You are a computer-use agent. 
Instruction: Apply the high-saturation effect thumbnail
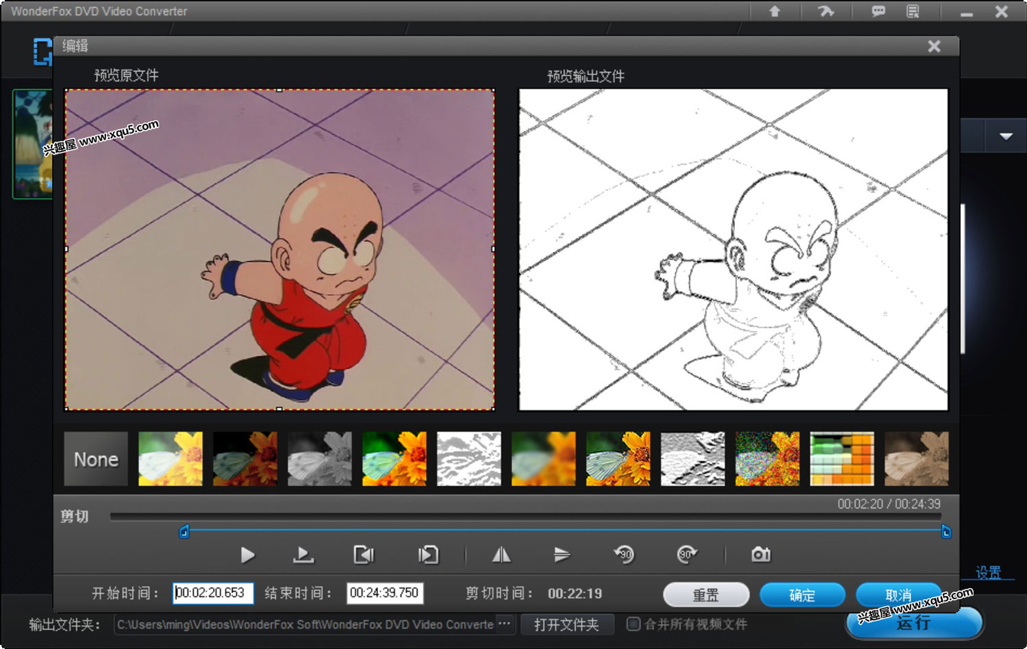(x=394, y=459)
